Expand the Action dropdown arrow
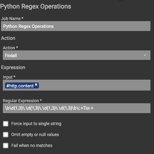The width and height of the screenshot is (154, 154). (x=145, y=55)
